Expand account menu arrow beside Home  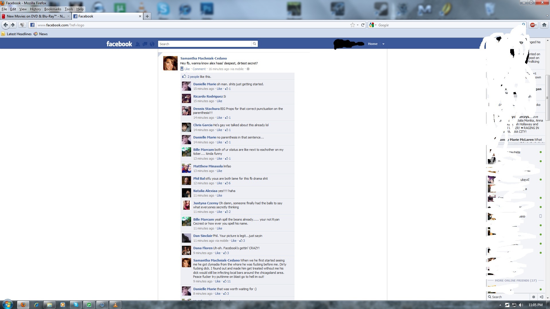(383, 44)
